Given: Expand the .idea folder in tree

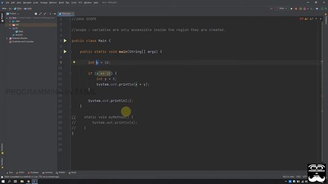Looking at the screenshot, I should point(10,21).
